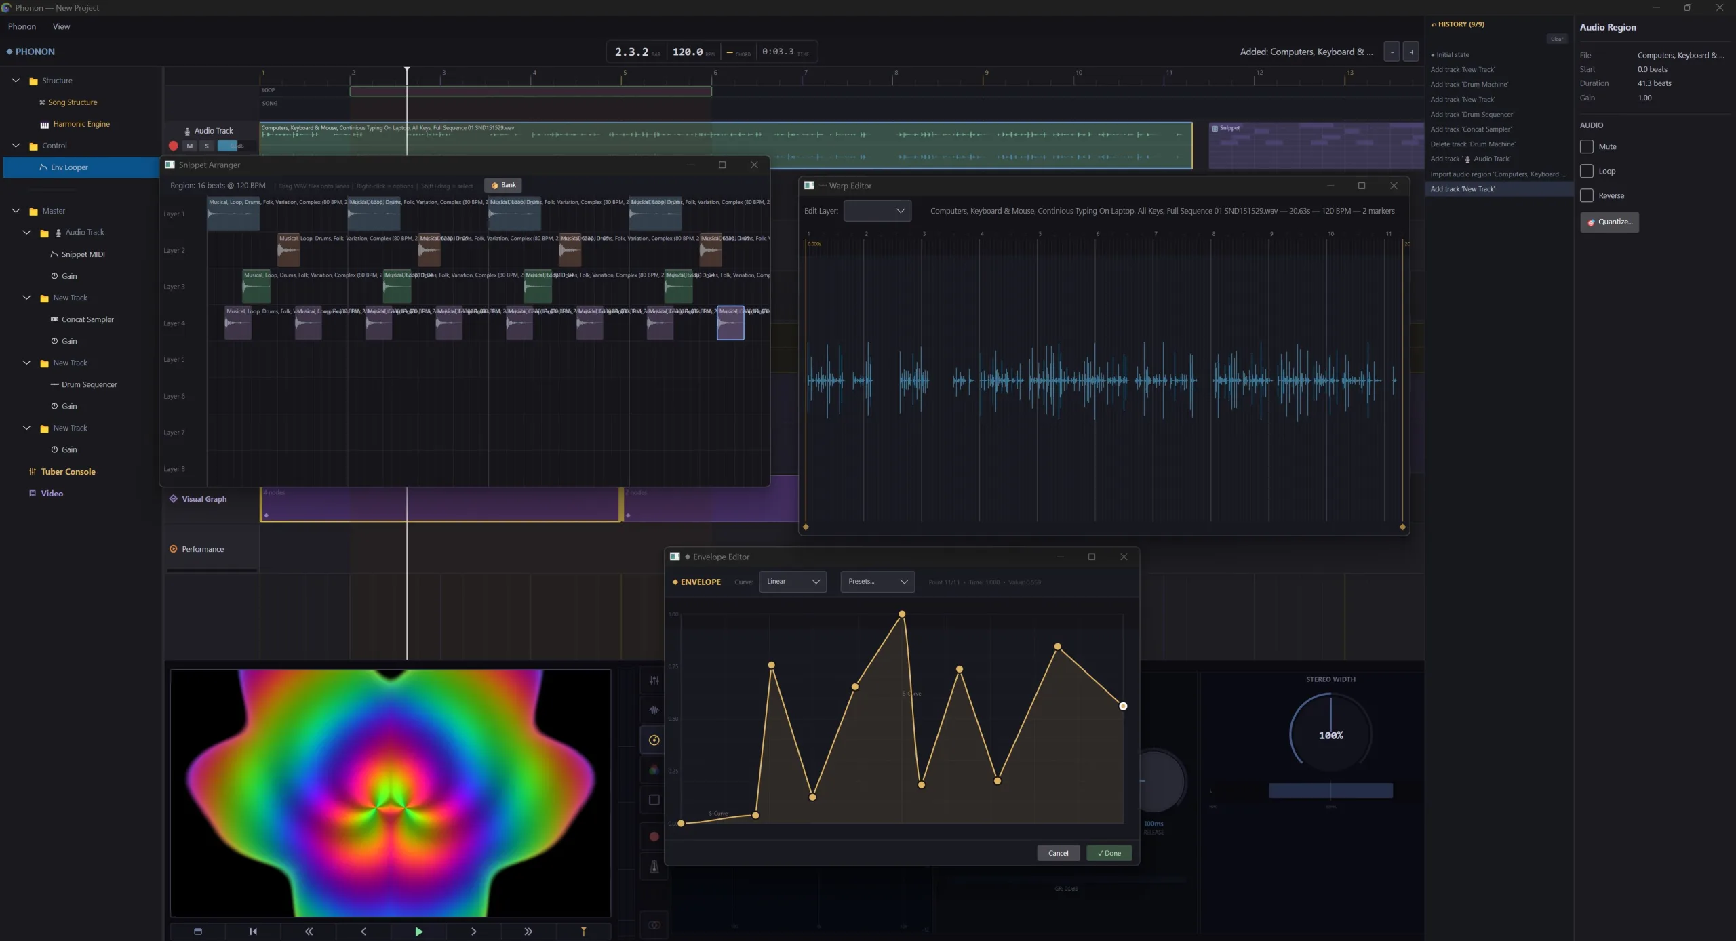The height and width of the screenshot is (941, 1736).
Task: Click the mixer sliders icon beside the video preview
Action: coord(654,680)
